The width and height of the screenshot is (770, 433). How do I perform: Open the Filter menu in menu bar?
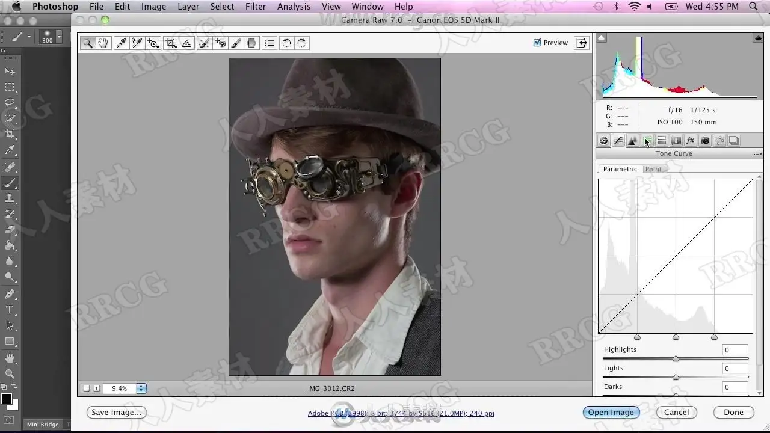255,7
